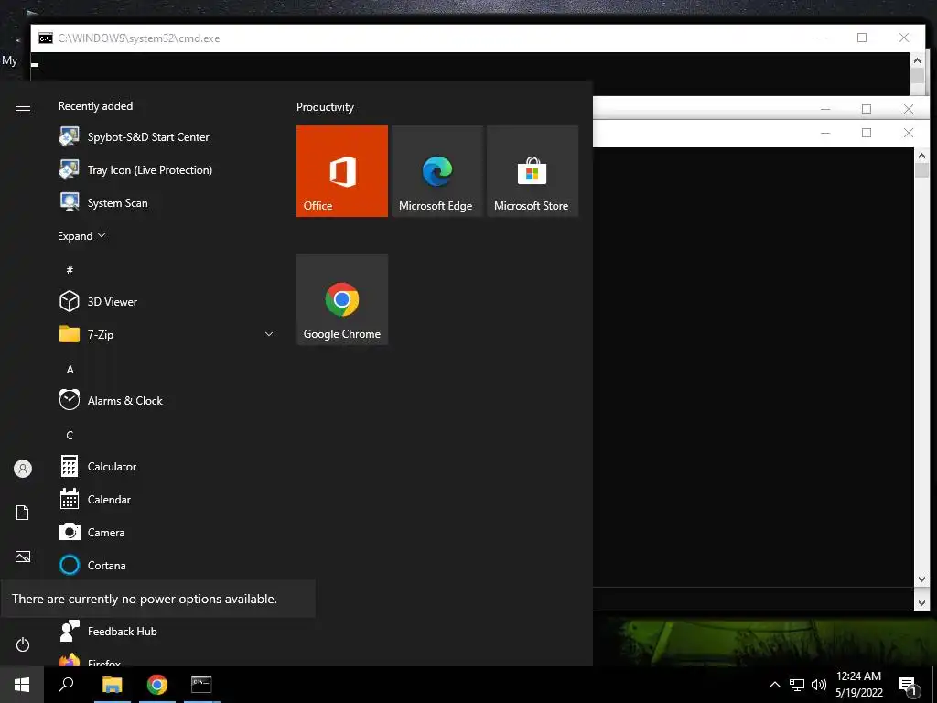937x703 pixels.
Task: Open network status tray icon
Action: tap(797, 685)
